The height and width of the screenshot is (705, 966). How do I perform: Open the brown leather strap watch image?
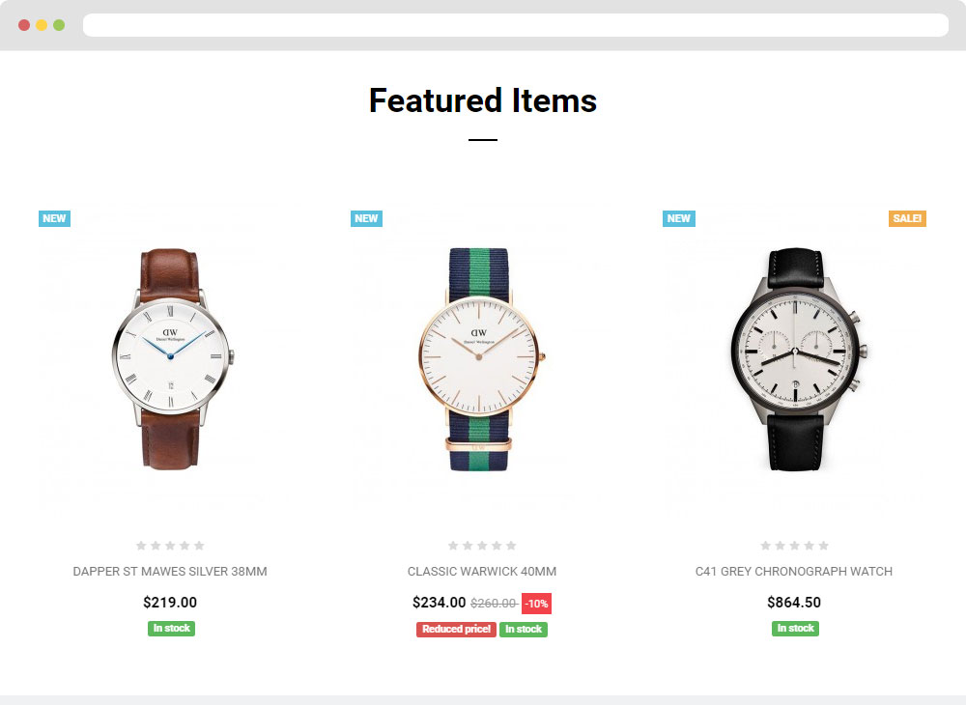[x=171, y=359]
